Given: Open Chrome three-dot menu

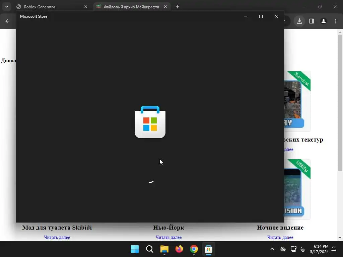Looking at the screenshot, I should tap(336, 21).
